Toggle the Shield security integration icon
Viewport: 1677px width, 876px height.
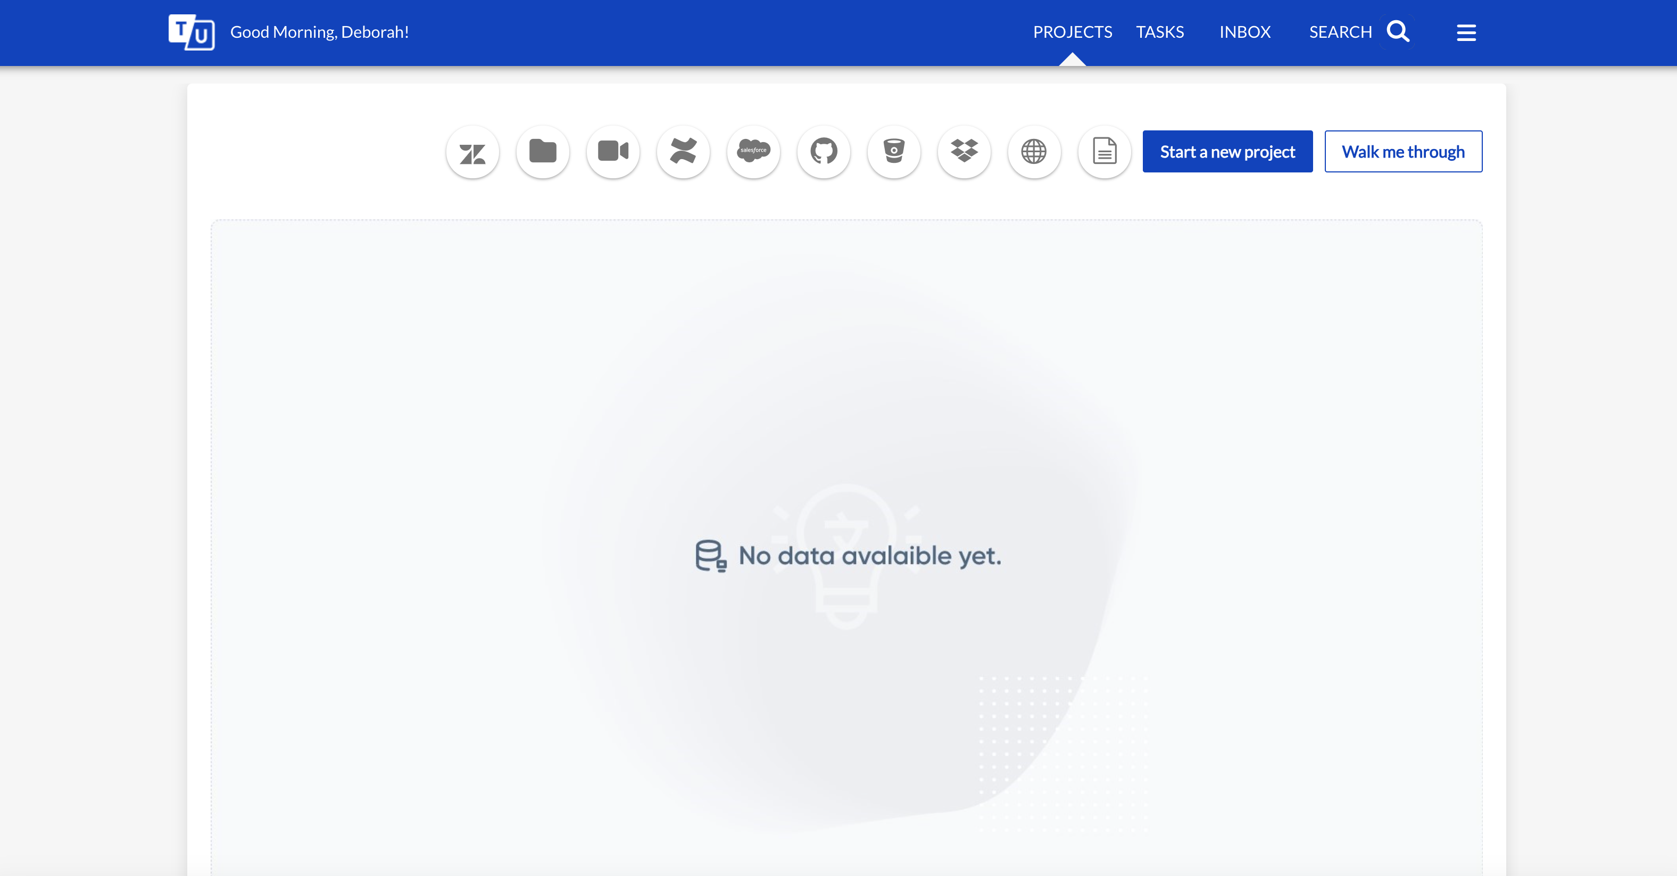tap(893, 151)
